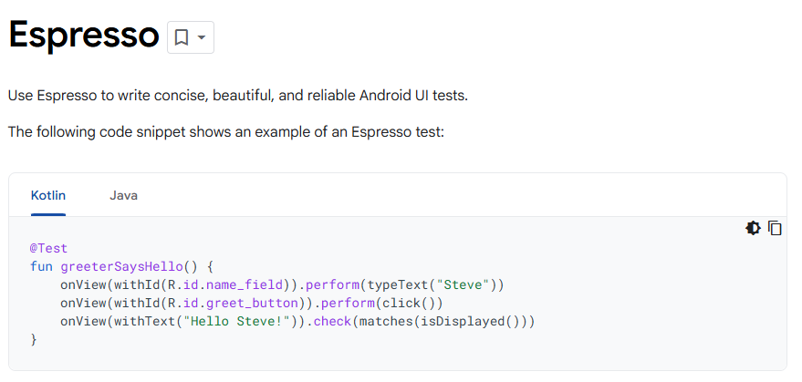Click the closing brace of the function
802x382 pixels.
pos(34,339)
